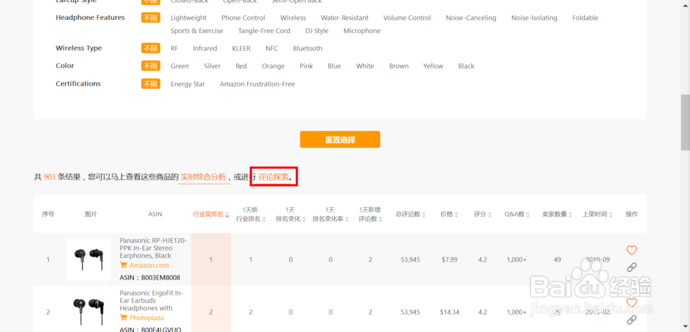Open 评论探索 link
Screen dimensions: 690x332
pos(274,177)
